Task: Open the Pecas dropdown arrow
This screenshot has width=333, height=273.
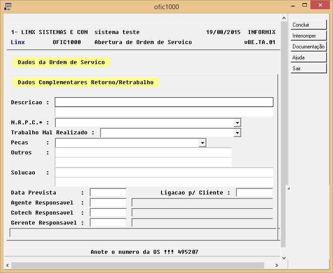Action: pyautogui.click(x=202, y=143)
